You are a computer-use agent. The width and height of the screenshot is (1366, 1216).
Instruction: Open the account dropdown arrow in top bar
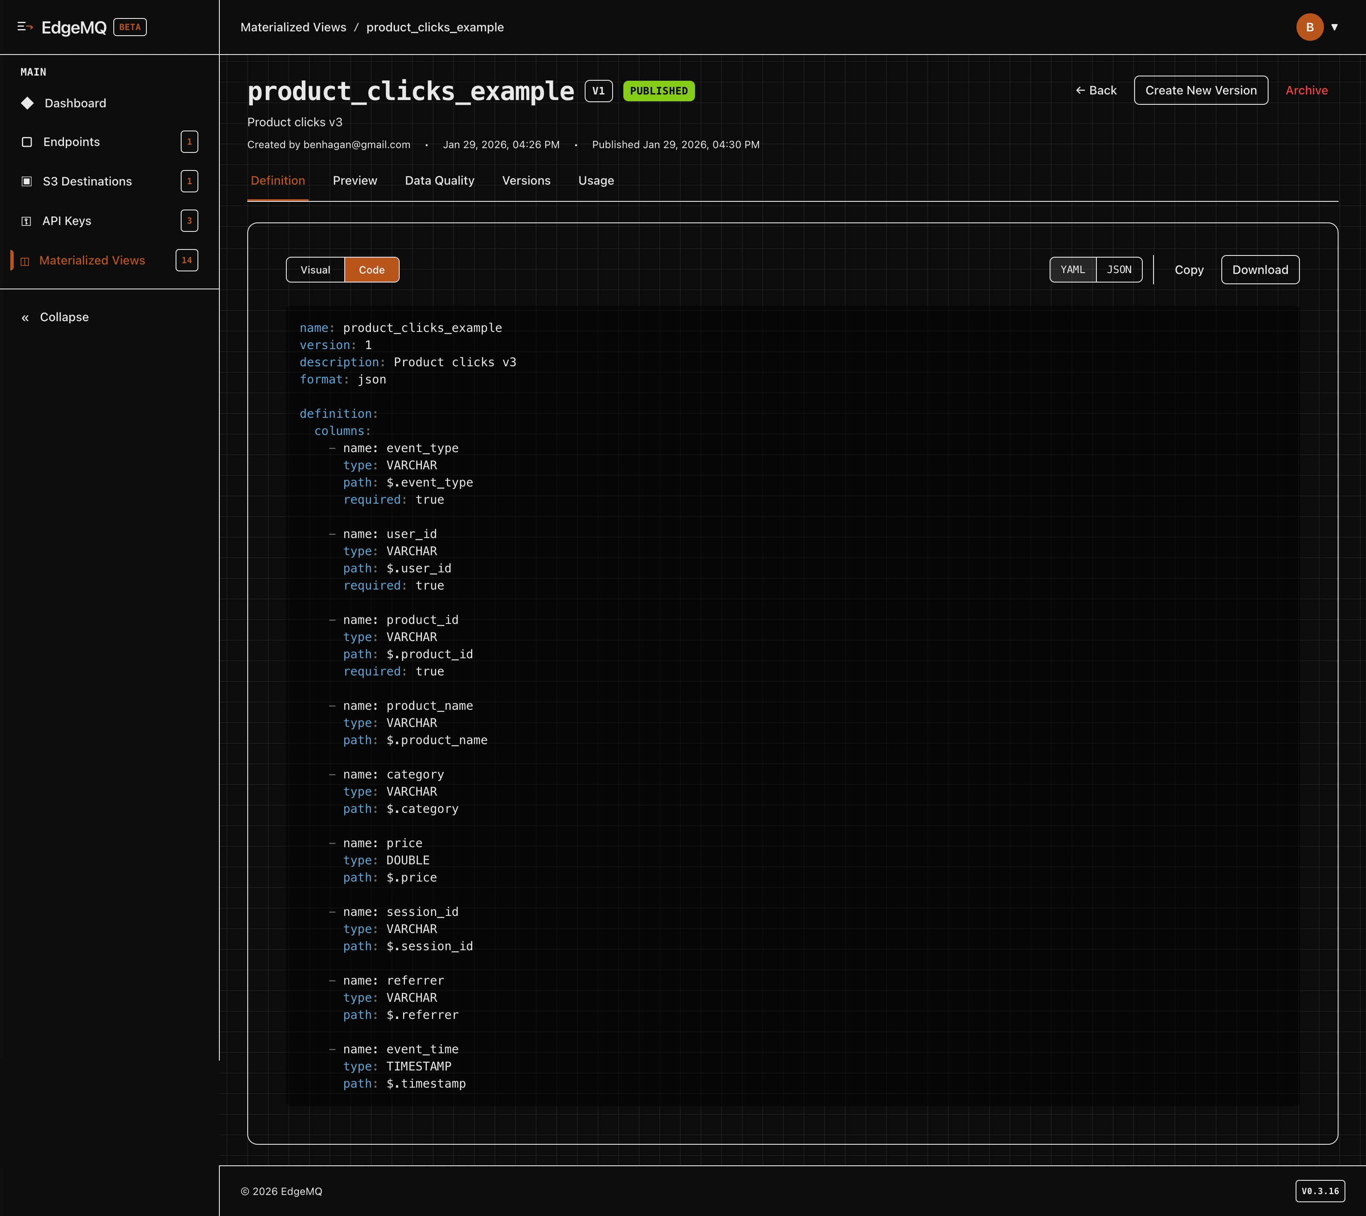point(1335,27)
